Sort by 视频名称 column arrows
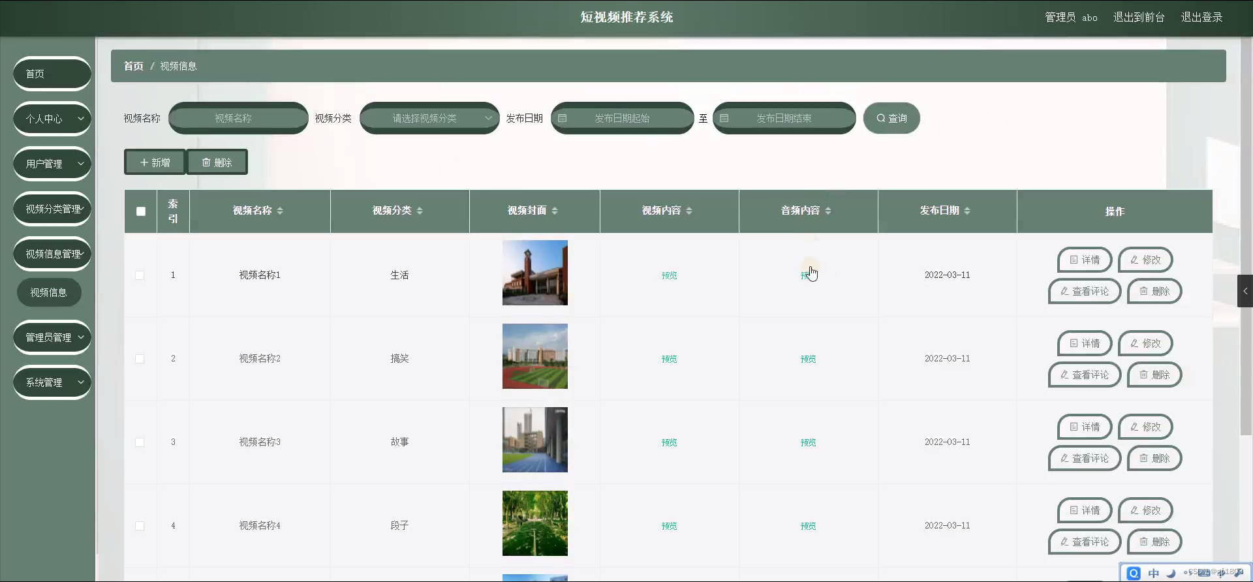1253x582 pixels. [280, 211]
